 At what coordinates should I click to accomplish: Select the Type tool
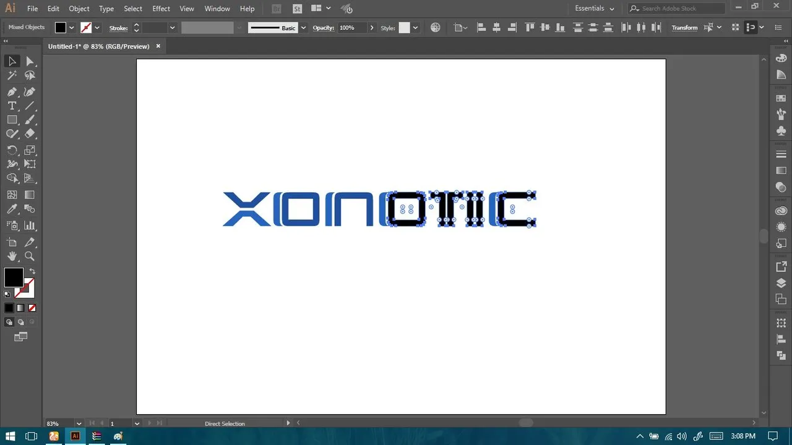pyautogui.click(x=12, y=106)
